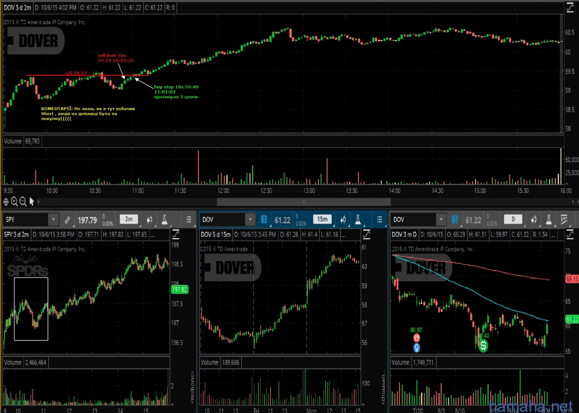Viewport: 579px width, 413px height.
Task: Click the Volume 1,749,711 label in daily panel
Action: [x=413, y=362]
